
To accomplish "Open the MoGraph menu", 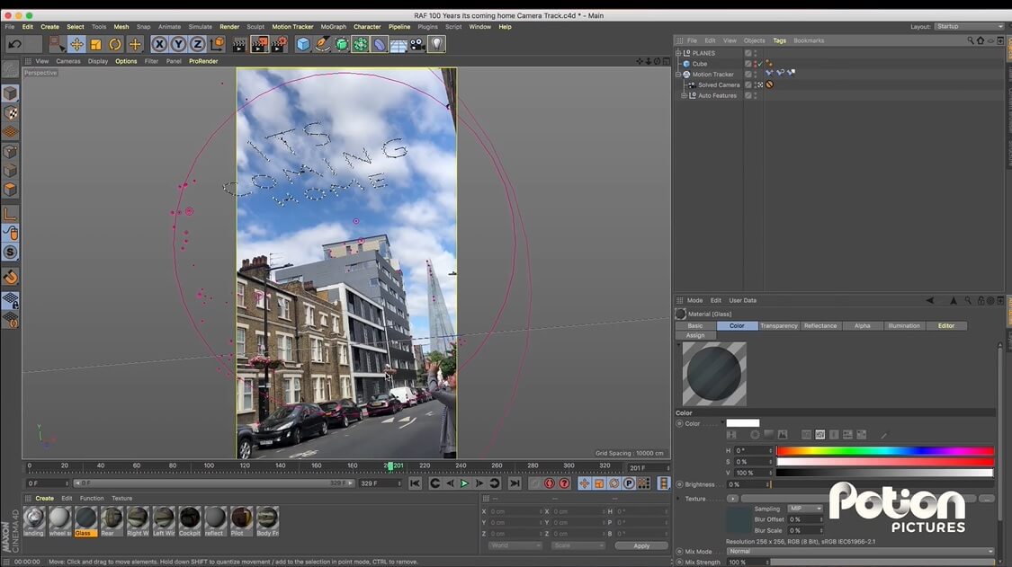I will [x=333, y=27].
